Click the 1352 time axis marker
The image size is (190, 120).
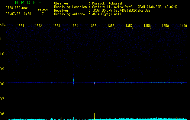coord(38,26)
